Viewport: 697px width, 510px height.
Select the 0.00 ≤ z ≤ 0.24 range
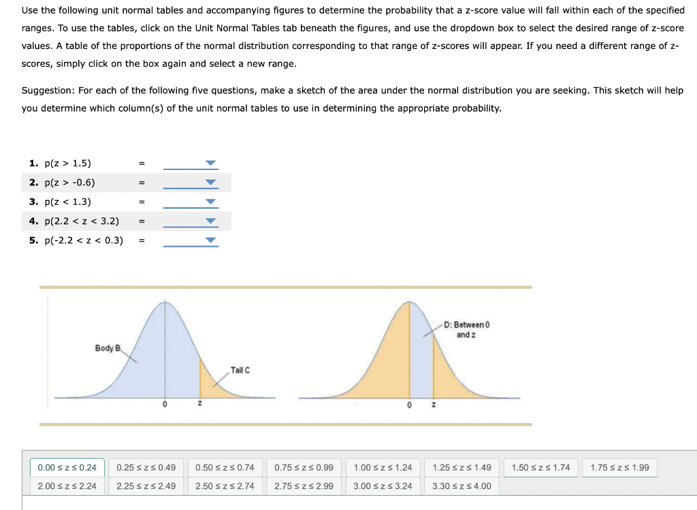[x=66, y=467]
